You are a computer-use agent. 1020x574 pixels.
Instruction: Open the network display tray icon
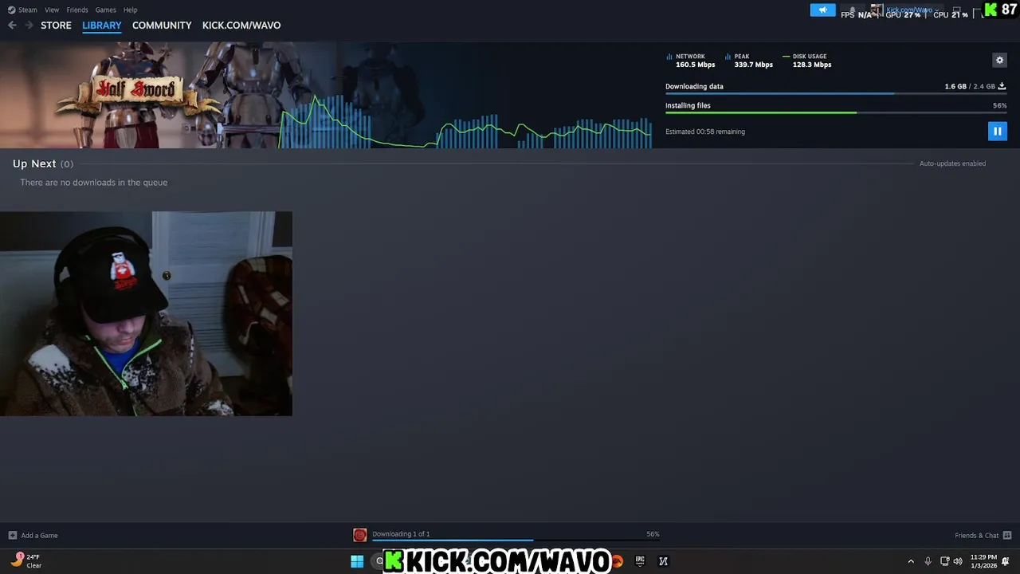click(944, 561)
